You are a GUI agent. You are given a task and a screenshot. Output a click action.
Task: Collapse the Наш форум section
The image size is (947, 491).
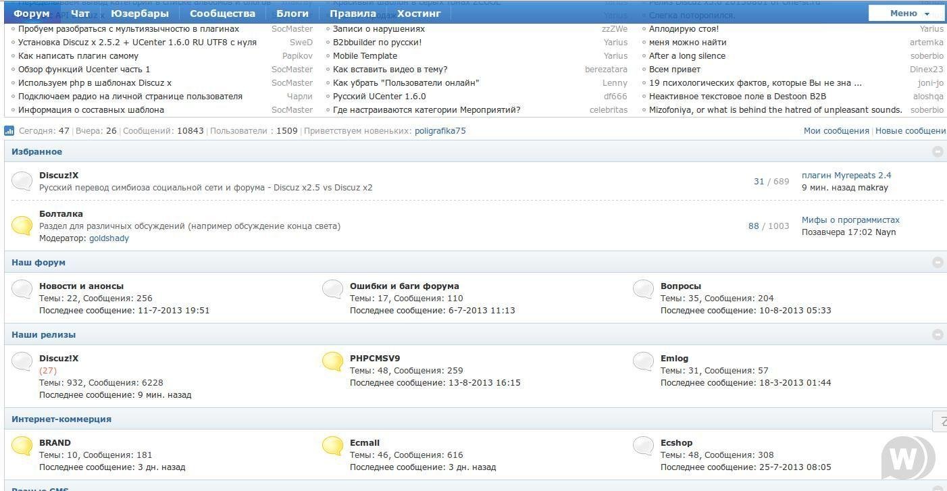(x=938, y=262)
